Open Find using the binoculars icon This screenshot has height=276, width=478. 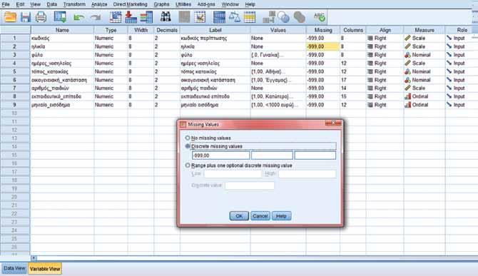point(166,17)
